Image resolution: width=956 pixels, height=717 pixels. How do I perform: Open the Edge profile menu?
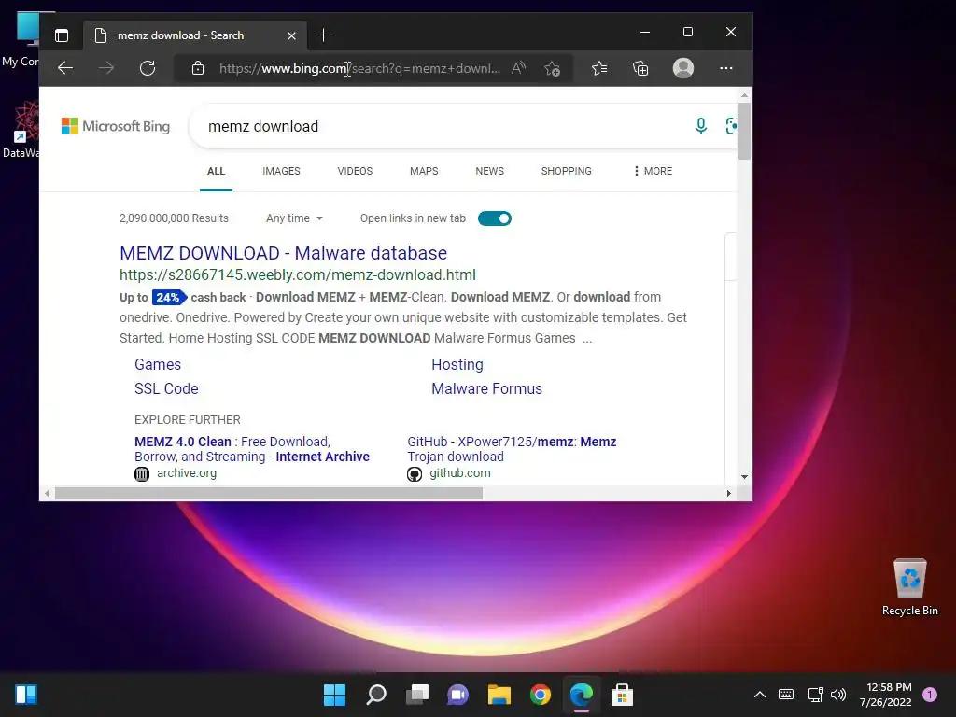pos(682,67)
